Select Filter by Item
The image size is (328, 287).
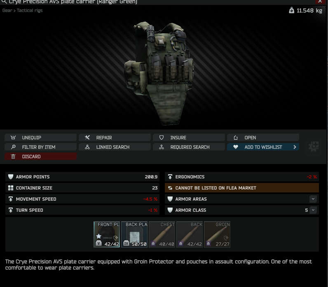click(40, 147)
